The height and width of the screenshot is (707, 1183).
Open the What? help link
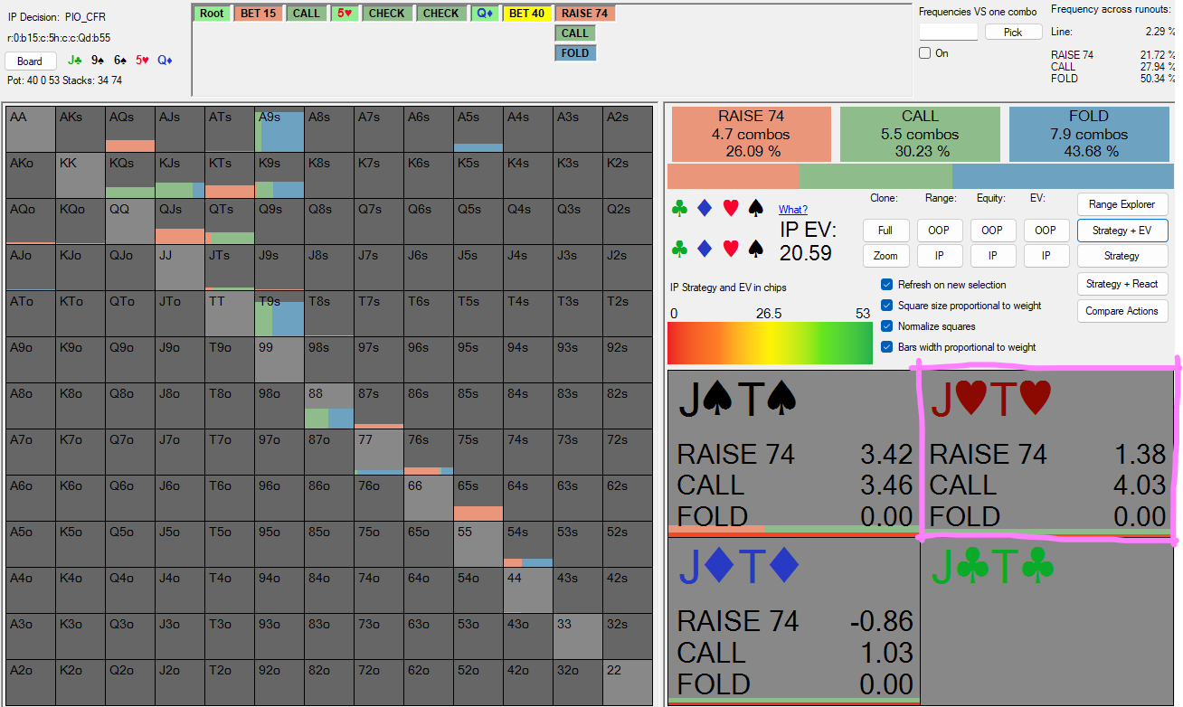(793, 210)
